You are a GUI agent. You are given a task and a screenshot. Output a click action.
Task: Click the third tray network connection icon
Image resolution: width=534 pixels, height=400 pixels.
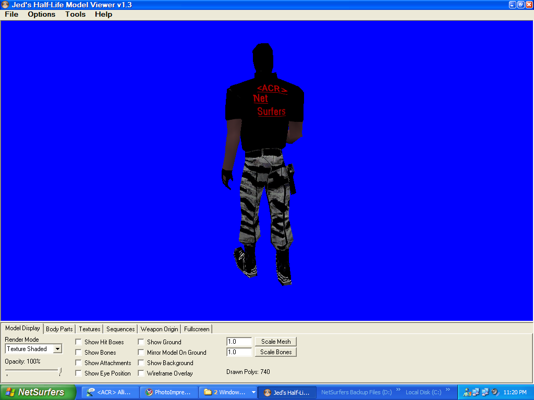(x=486, y=392)
